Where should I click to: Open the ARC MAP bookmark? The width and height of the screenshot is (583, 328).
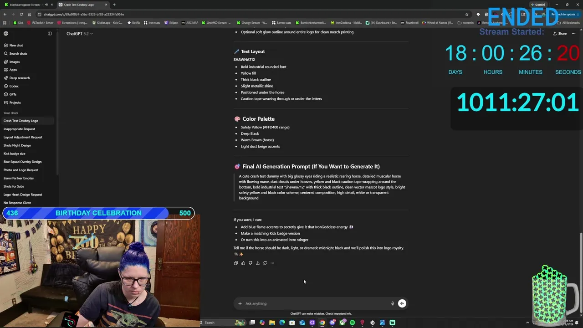189,22
